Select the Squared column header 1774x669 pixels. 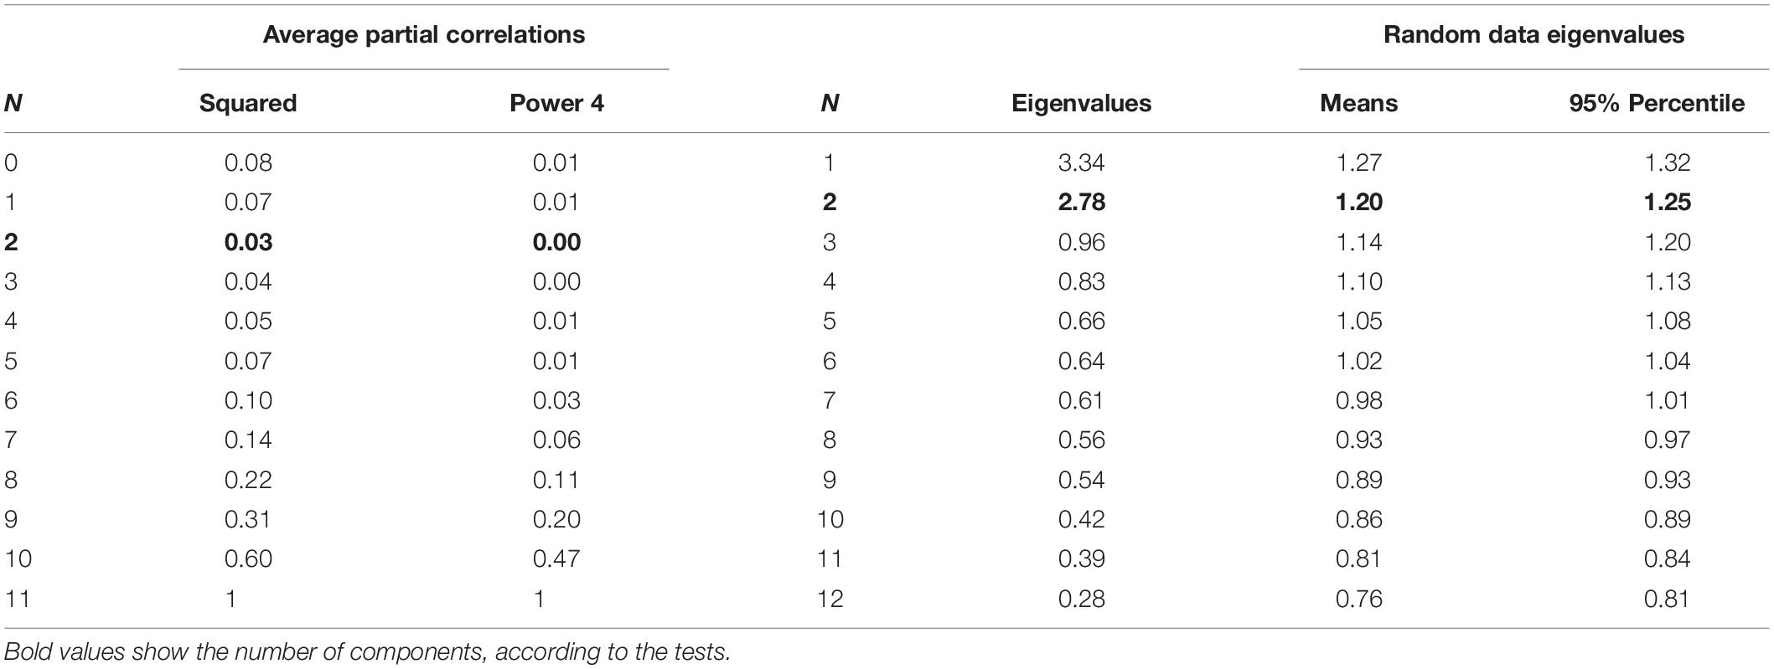coord(248,103)
